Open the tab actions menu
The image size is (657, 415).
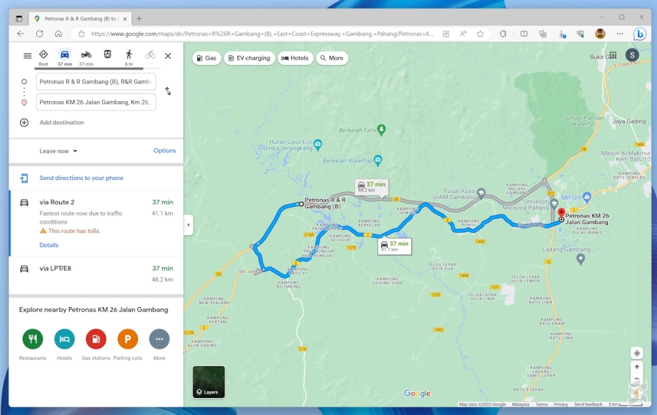[19, 18]
